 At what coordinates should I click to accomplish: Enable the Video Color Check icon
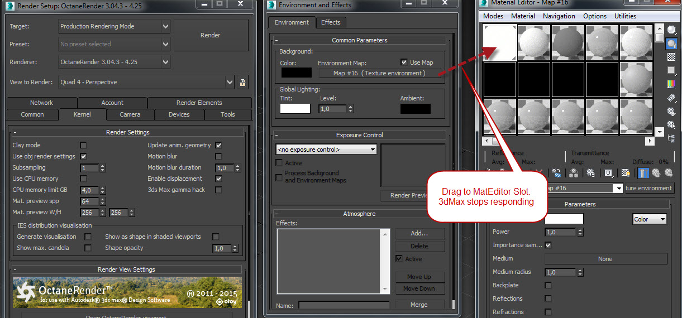tap(672, 84)
